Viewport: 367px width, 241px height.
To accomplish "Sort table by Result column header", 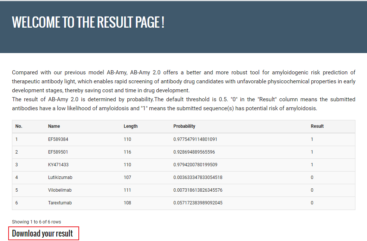I will click(317, 126).
